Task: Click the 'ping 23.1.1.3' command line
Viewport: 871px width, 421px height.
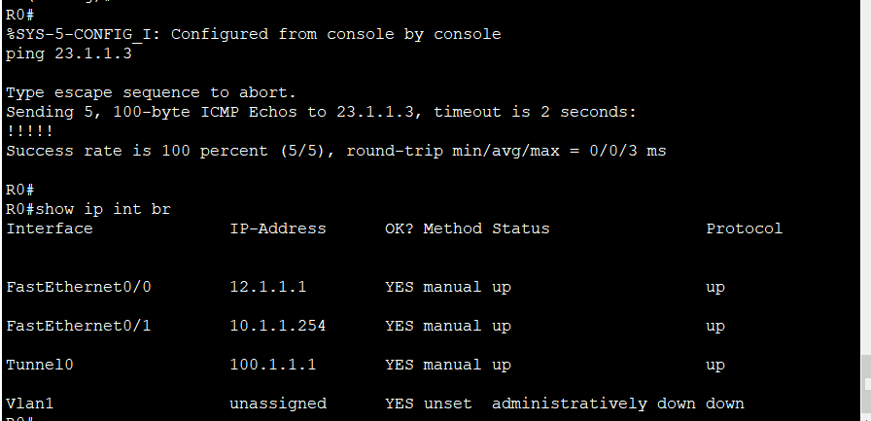Action: (69, 53)
